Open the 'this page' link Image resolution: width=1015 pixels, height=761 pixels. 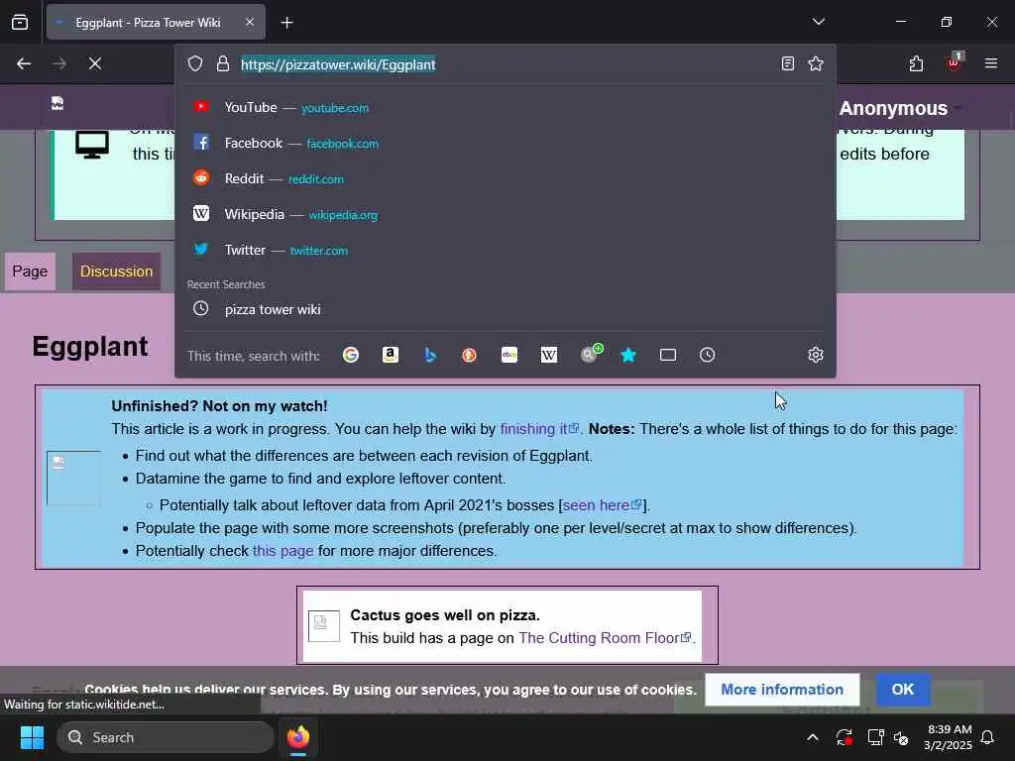click(x=282, y=551)
